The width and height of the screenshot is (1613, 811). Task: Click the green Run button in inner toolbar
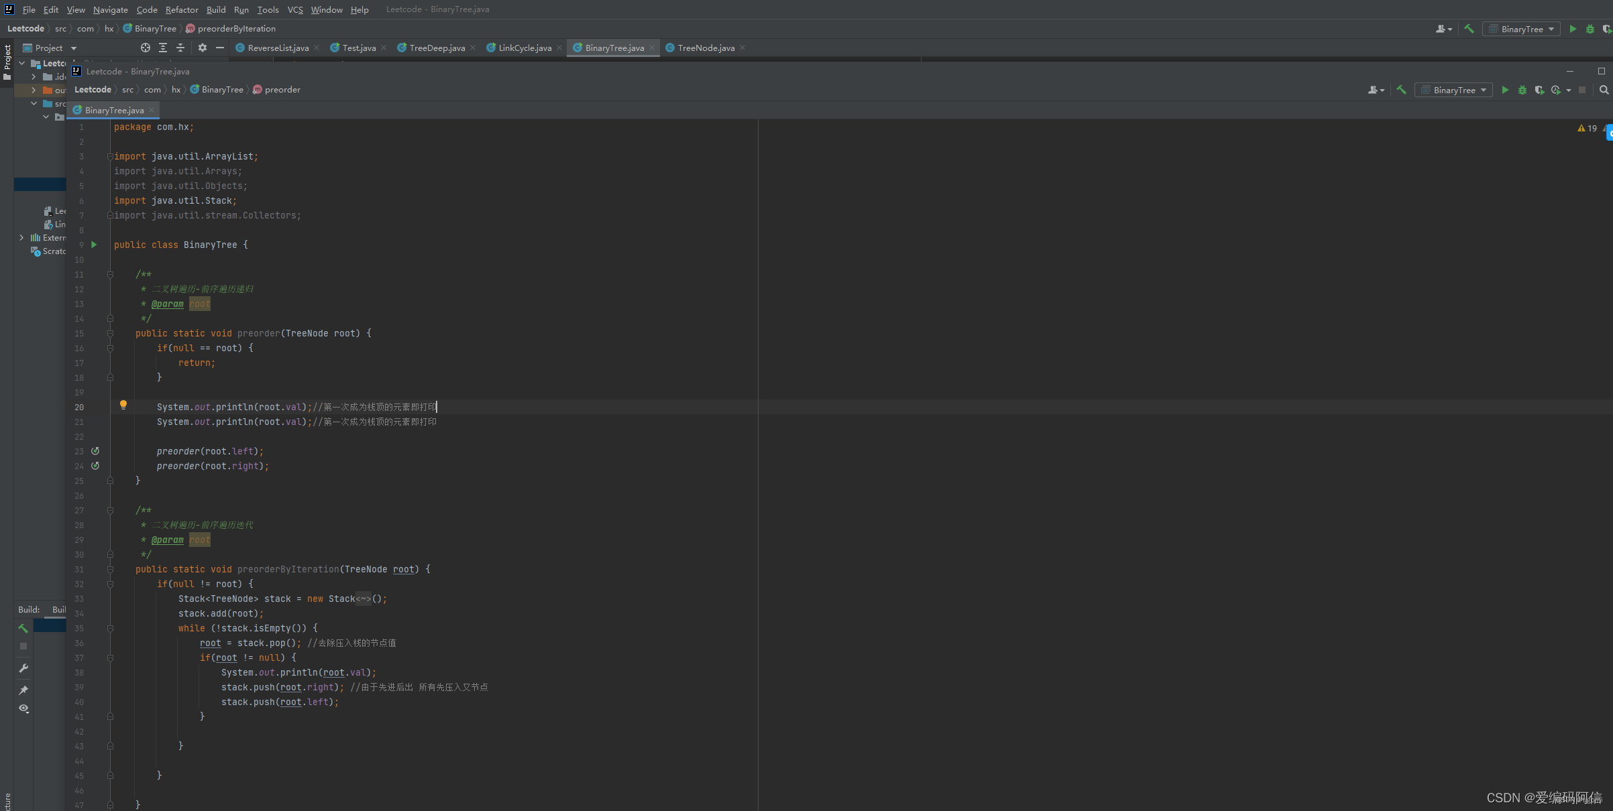pos(1505,90)
